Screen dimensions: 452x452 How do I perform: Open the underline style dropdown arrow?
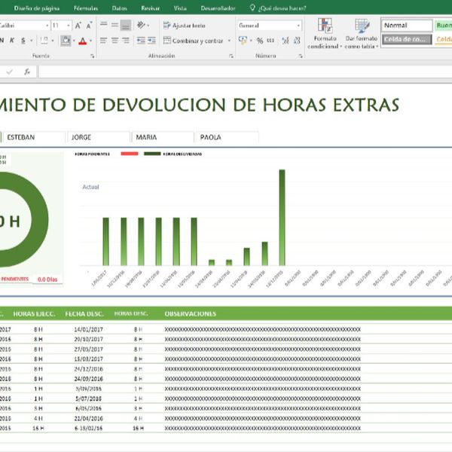(x=31, y=41)
